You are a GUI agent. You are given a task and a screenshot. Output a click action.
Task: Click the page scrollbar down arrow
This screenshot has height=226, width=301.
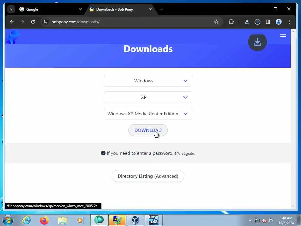coord(293,206)
